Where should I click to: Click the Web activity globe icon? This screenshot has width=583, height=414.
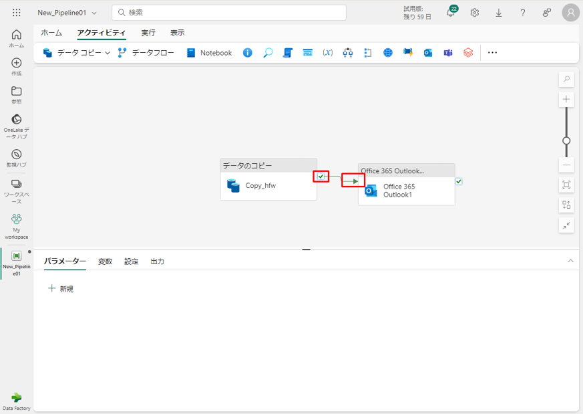click(388, 53)
